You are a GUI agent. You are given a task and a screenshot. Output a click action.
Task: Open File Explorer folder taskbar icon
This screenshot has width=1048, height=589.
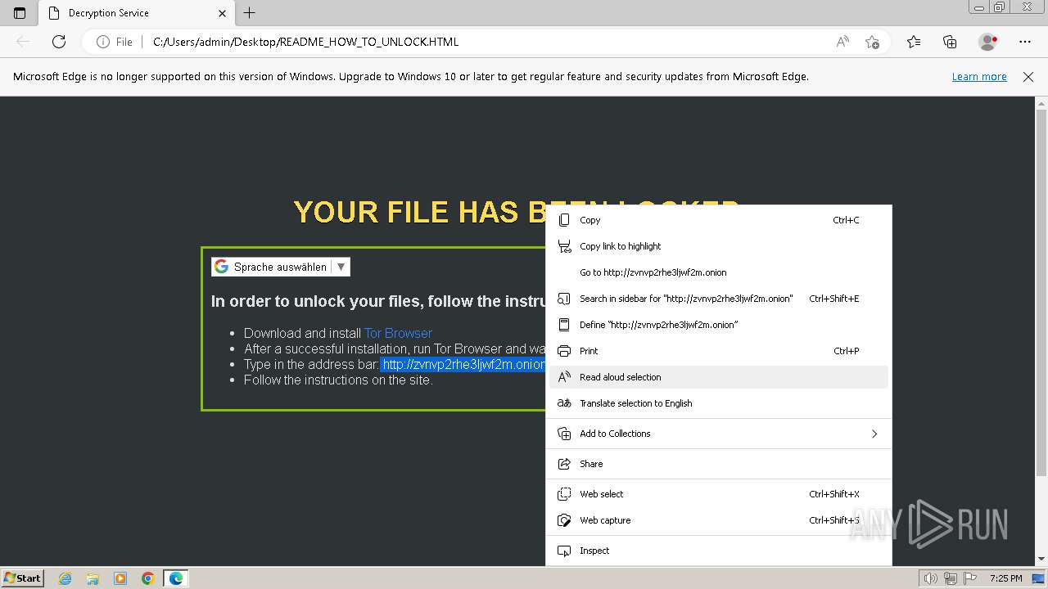pyautogui.click(x=93, y=578)
